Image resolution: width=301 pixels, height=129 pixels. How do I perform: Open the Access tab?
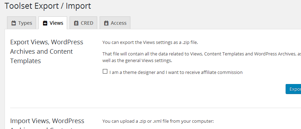point(115,23)
